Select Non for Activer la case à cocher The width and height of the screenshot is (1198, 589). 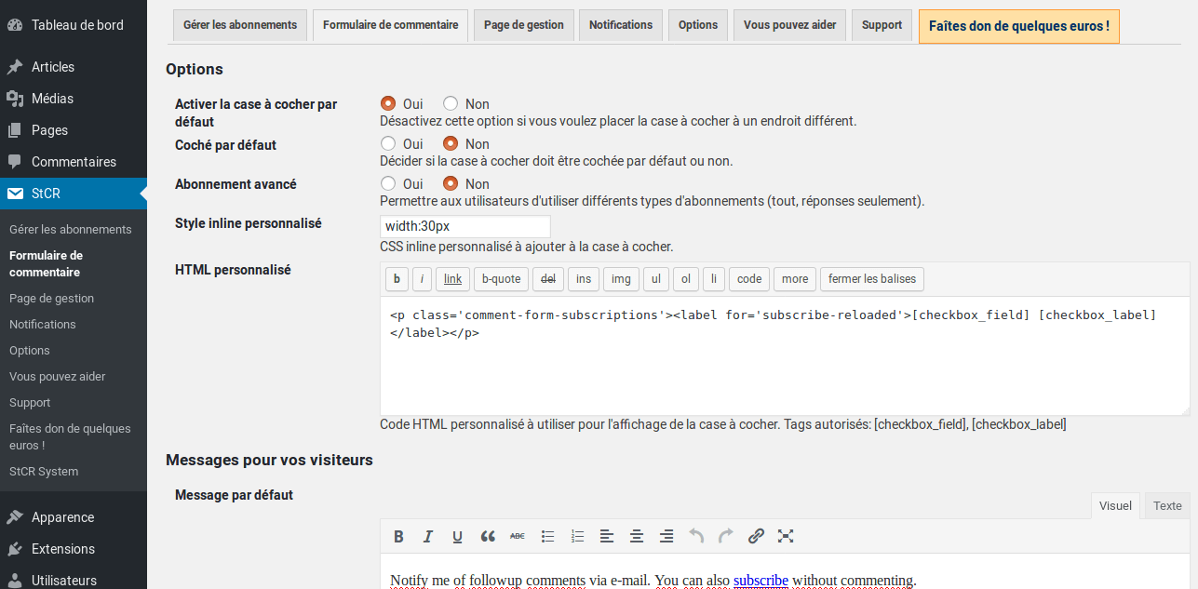tap(451, 103)
